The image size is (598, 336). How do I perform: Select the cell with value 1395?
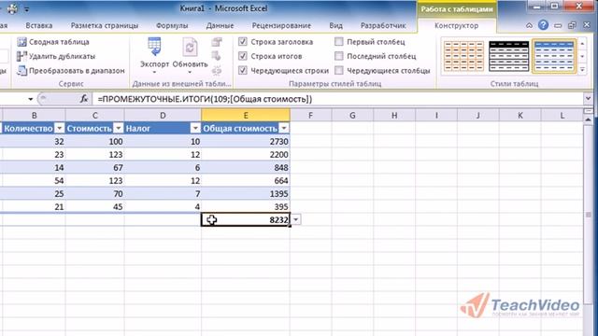pyautogui.click(x=246, y=193)
